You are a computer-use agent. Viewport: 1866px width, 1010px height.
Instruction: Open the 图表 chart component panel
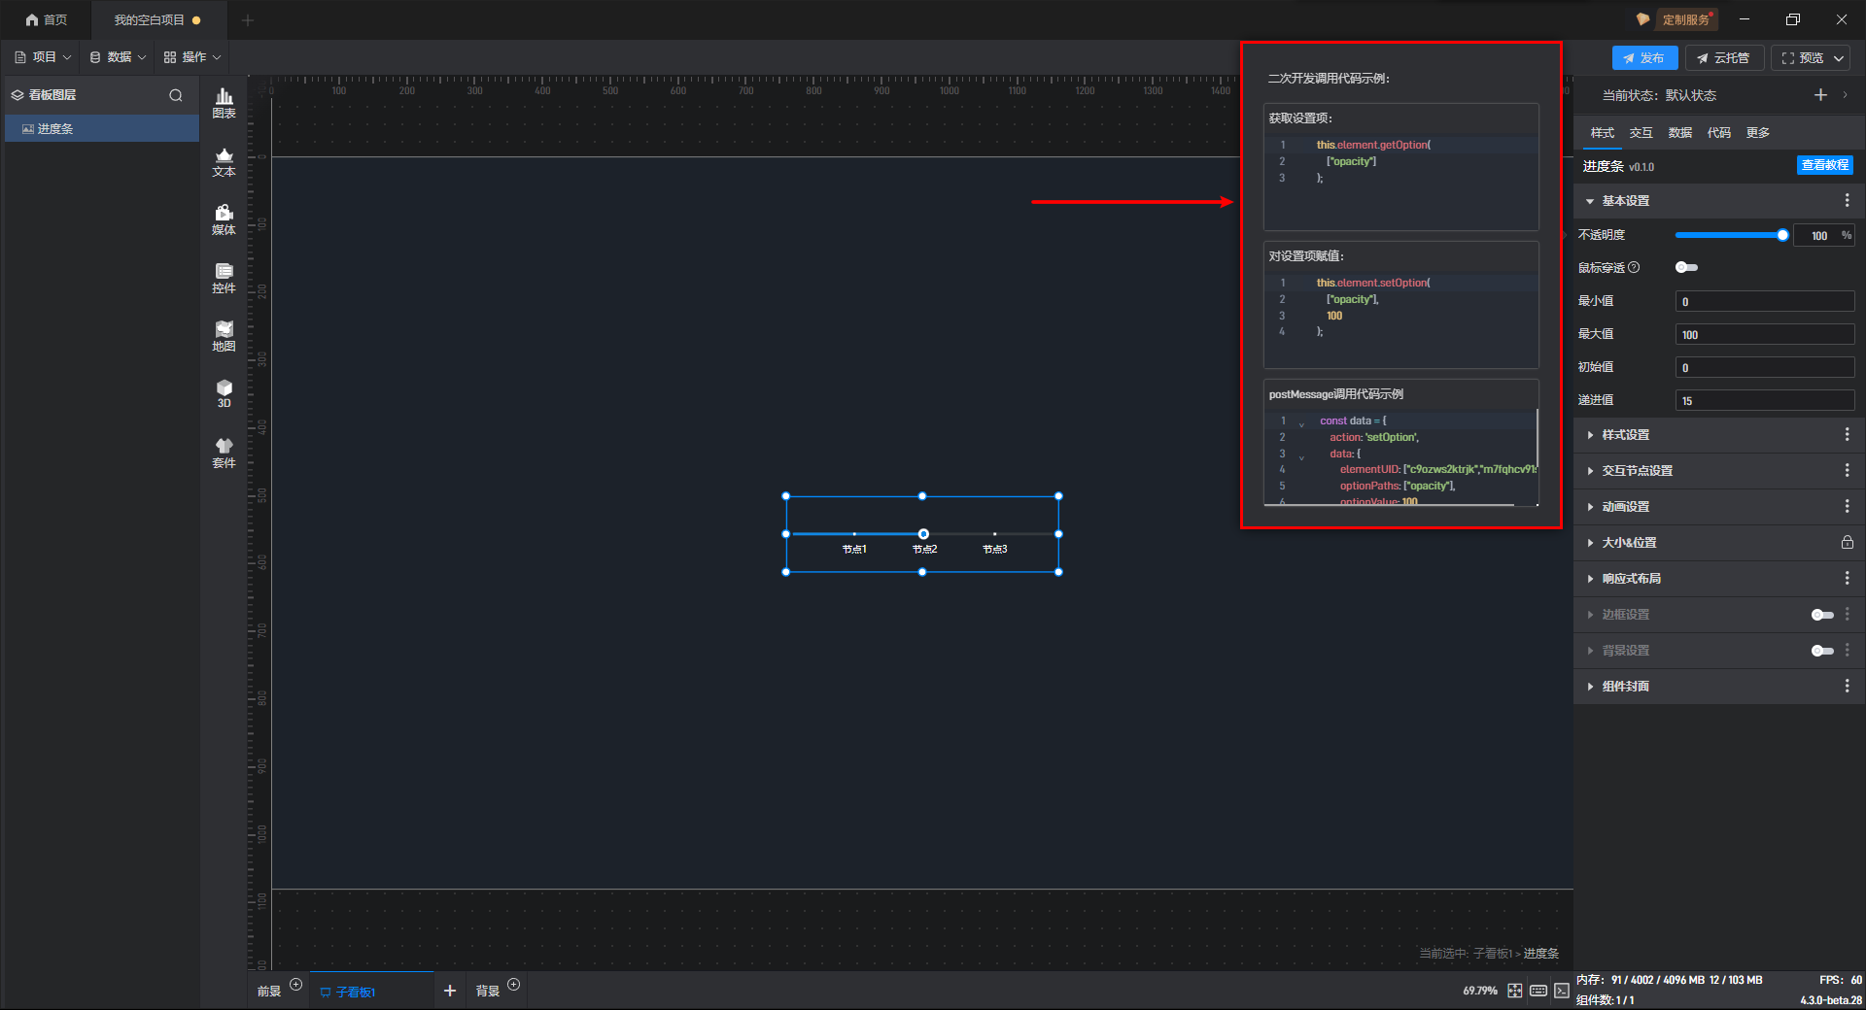click(224, 103)
